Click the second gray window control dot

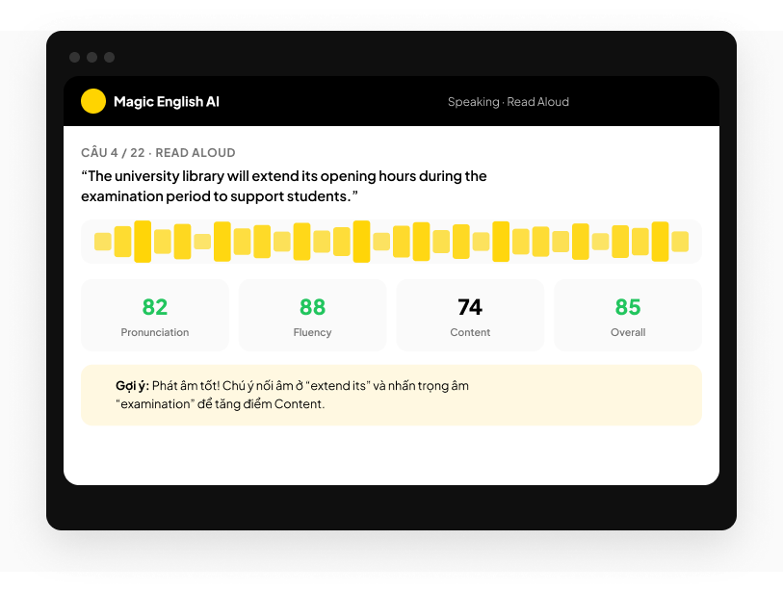point(91,58)
